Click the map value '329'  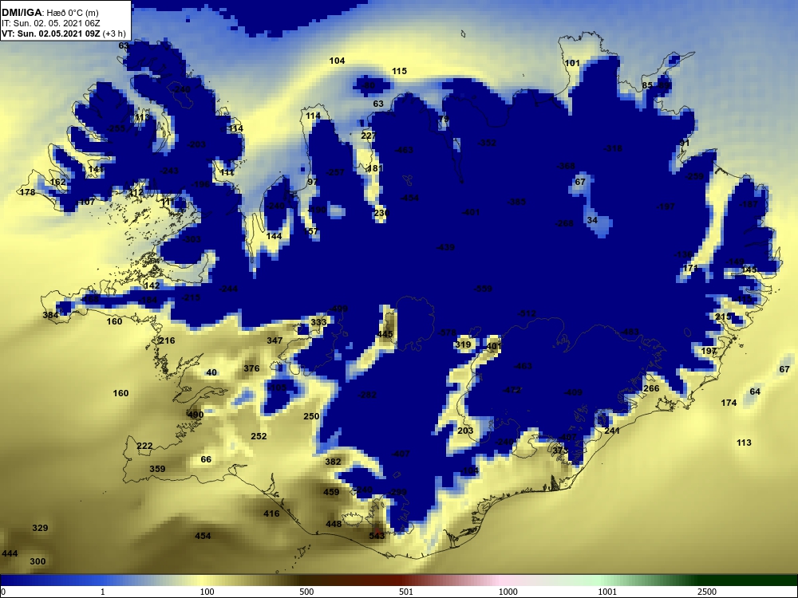tap(40, 529)
